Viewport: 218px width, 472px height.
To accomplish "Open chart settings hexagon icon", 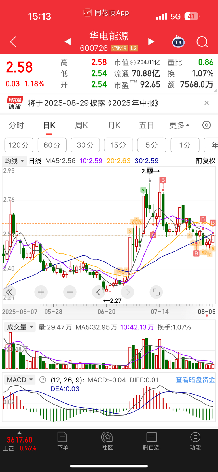I will click(x=206, y=125).
